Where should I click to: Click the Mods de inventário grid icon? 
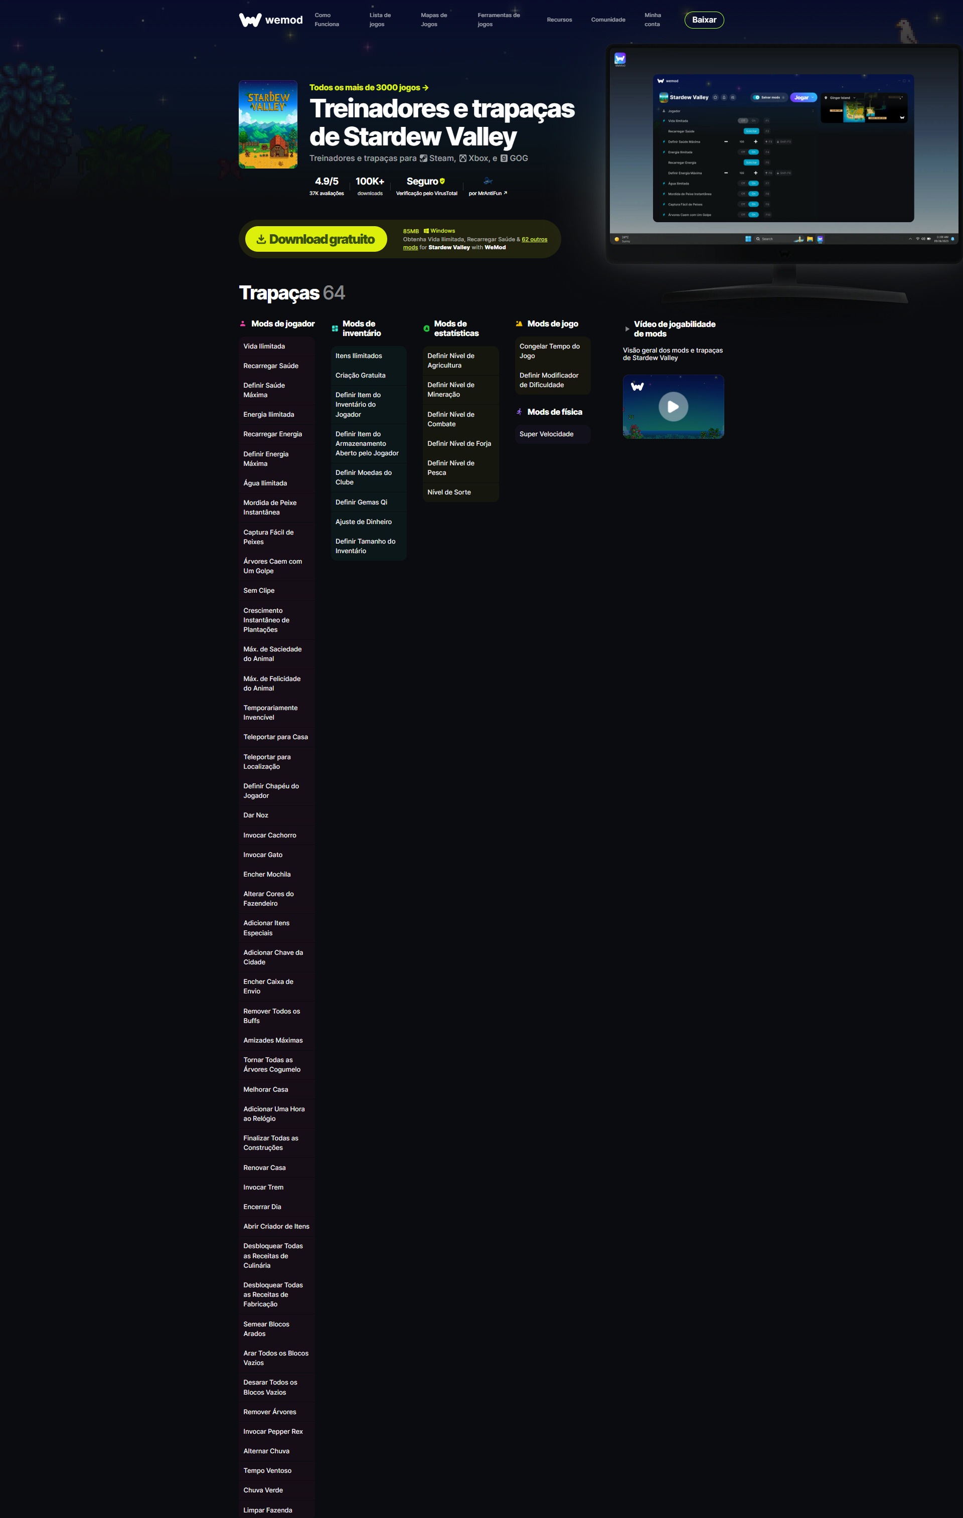(x=335, y=328)
